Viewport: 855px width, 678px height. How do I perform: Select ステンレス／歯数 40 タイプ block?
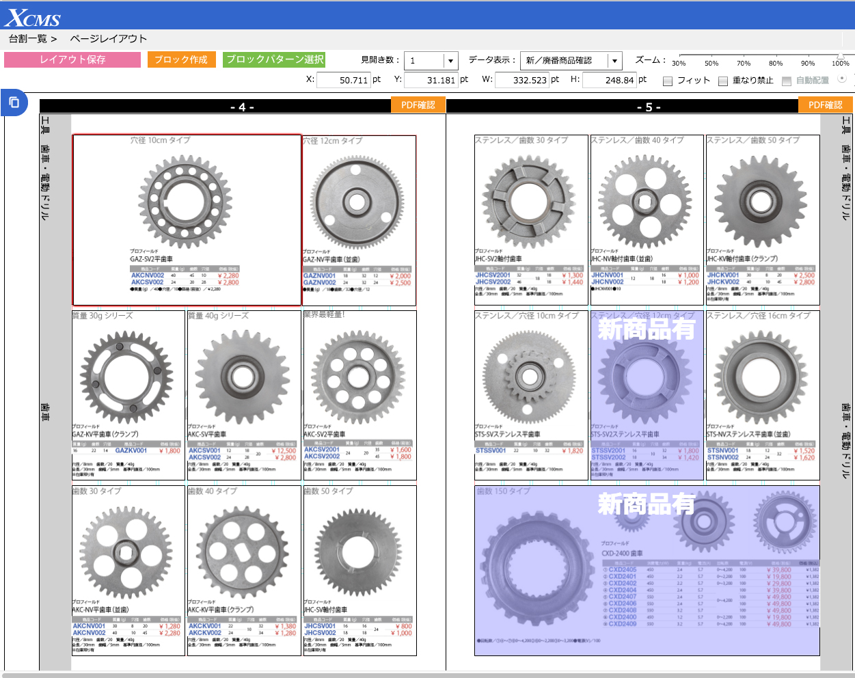click(x=647, y=220)
